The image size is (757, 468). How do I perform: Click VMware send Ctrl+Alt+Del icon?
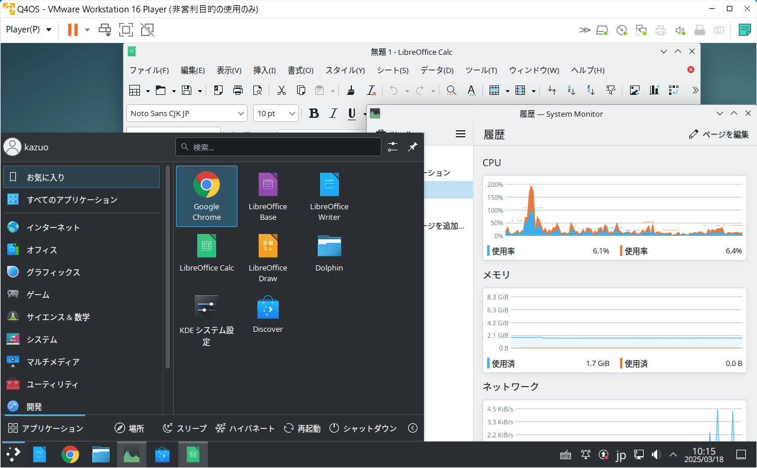(x=105, y=29)
